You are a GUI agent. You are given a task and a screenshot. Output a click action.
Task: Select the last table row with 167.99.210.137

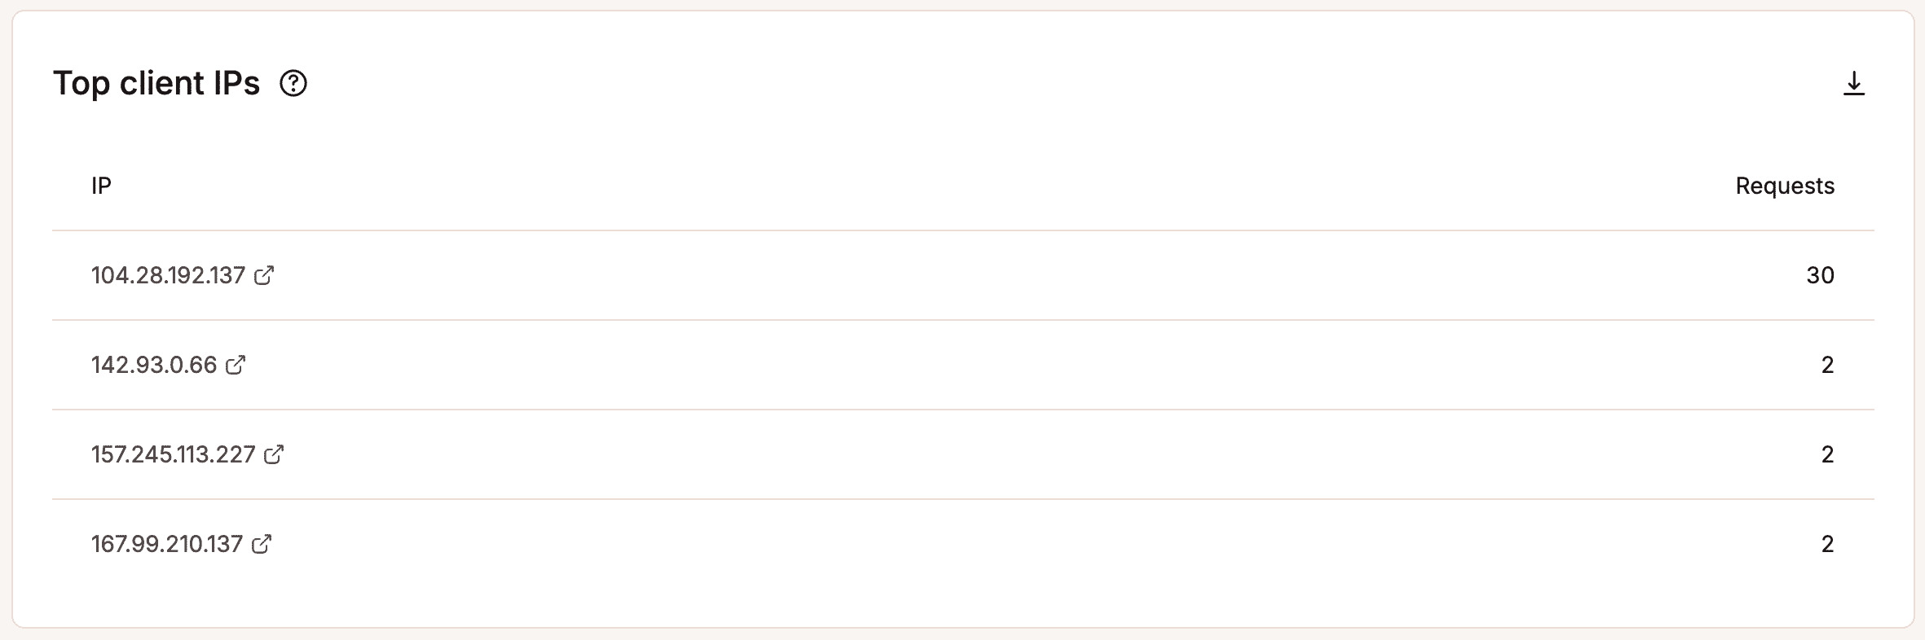pos(963,544)
